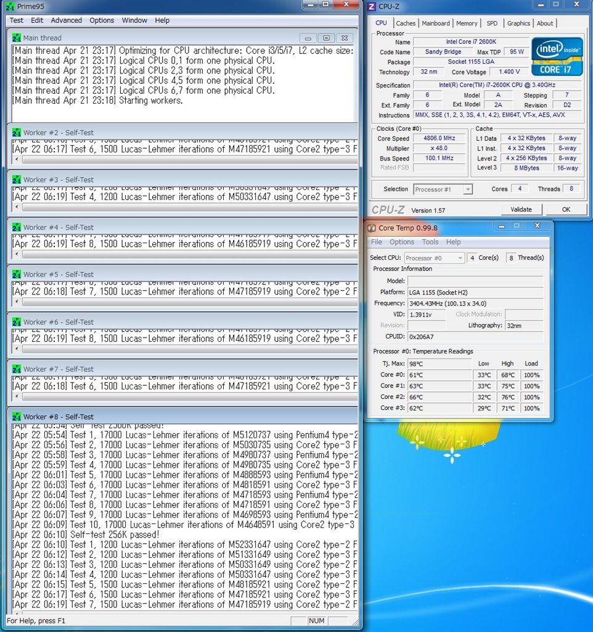This screenshot has height=632, width=593.
Task: Close the Main thread child window
Action: tap(345, 38)
